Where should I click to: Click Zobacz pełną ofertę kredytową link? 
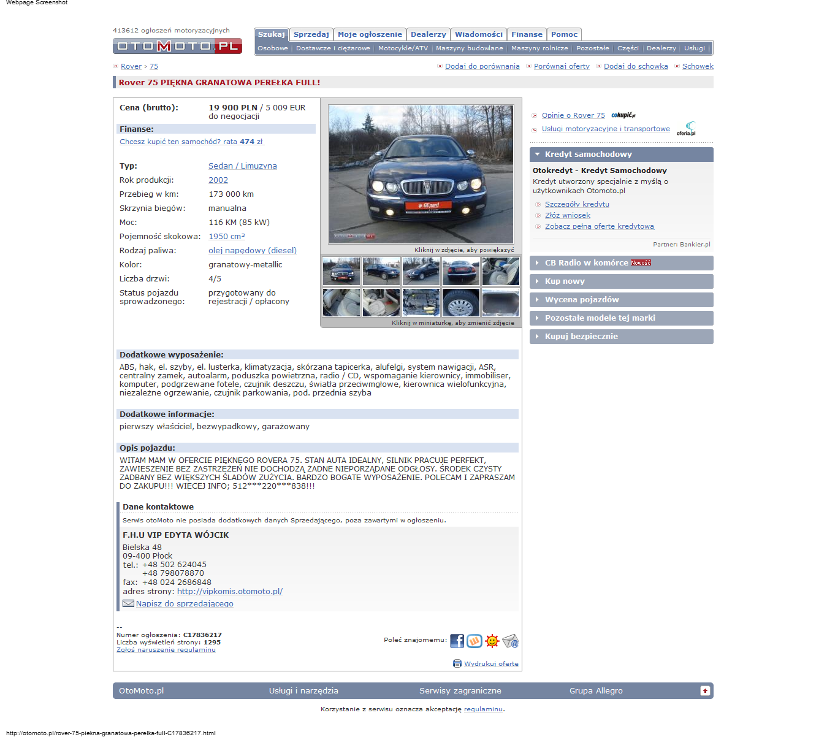point(600,226)
